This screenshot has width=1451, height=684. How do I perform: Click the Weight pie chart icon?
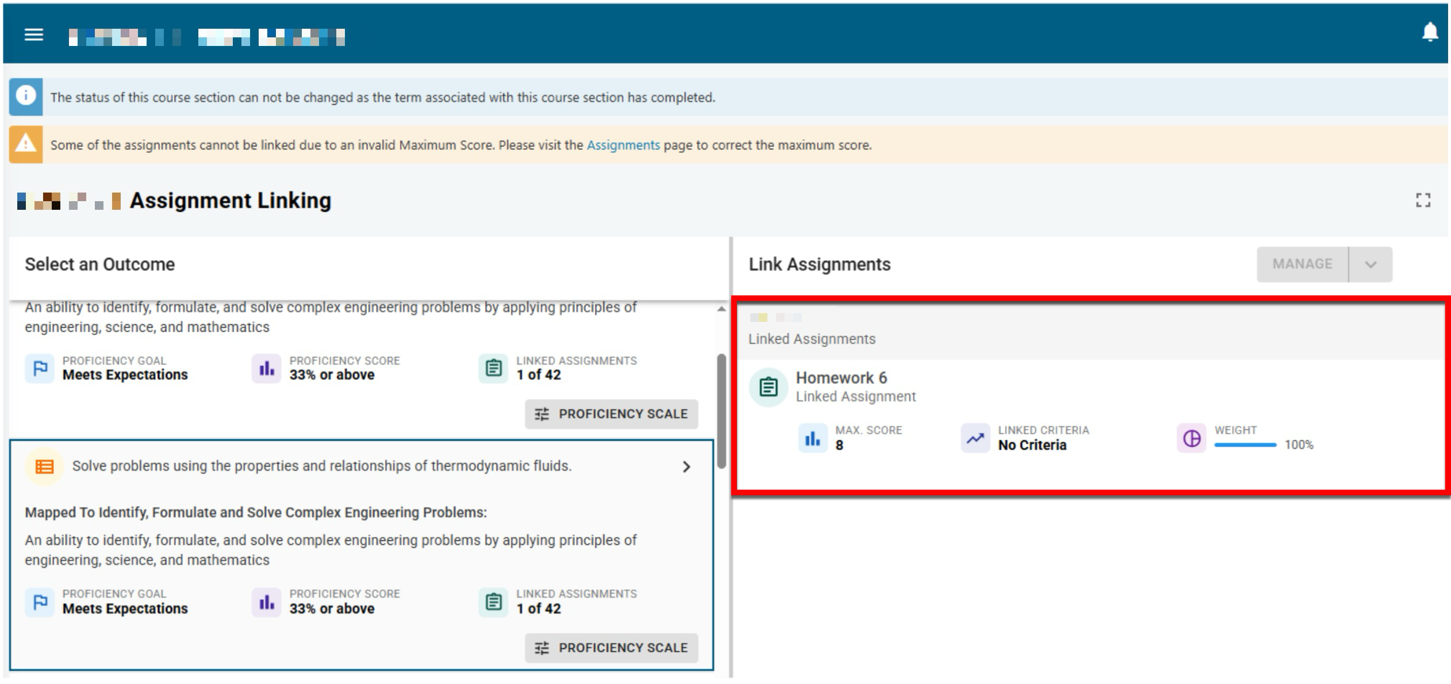pos(1191,439)
